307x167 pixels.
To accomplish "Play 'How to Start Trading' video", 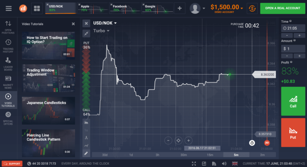I will pos(48,46).
